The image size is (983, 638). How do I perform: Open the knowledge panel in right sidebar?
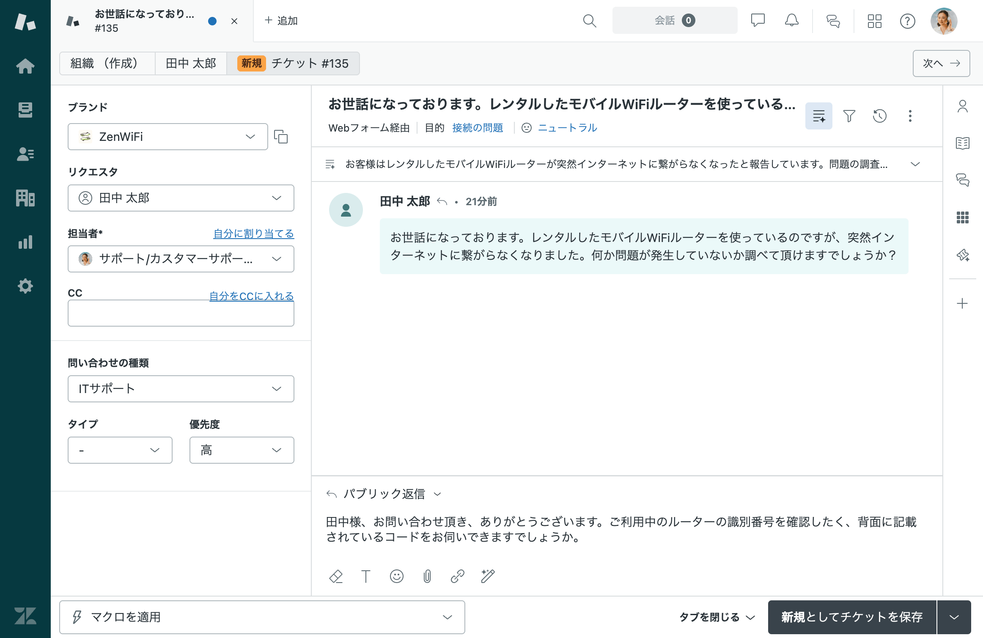[963, 143]
